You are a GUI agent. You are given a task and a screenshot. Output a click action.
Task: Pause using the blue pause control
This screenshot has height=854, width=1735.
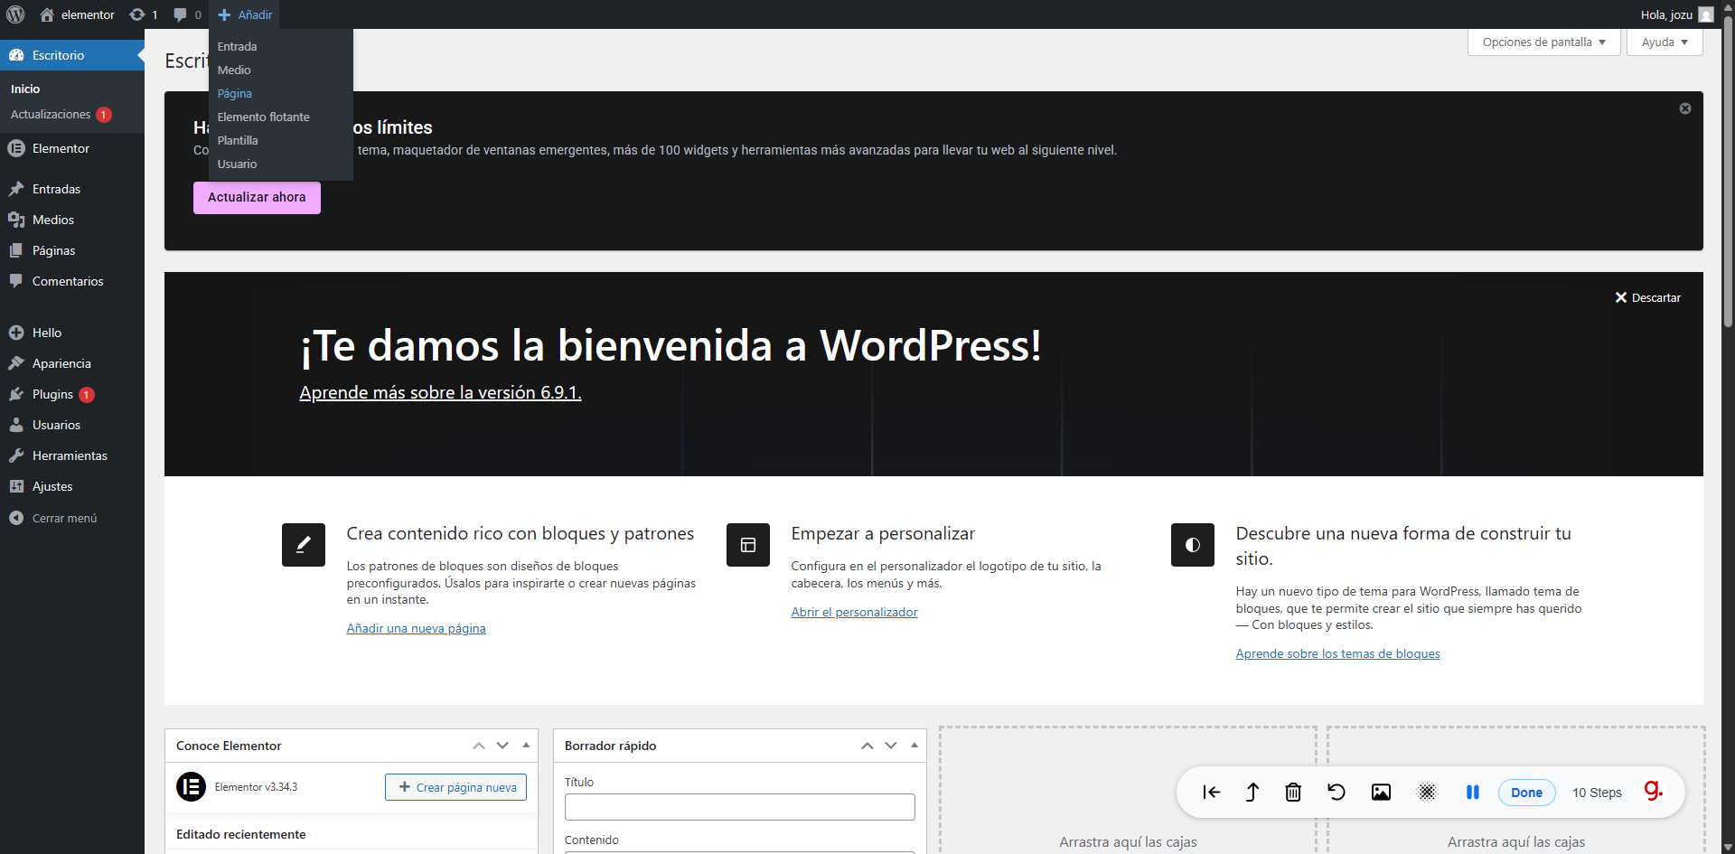pyautogui.click(x=1472, y=792)
